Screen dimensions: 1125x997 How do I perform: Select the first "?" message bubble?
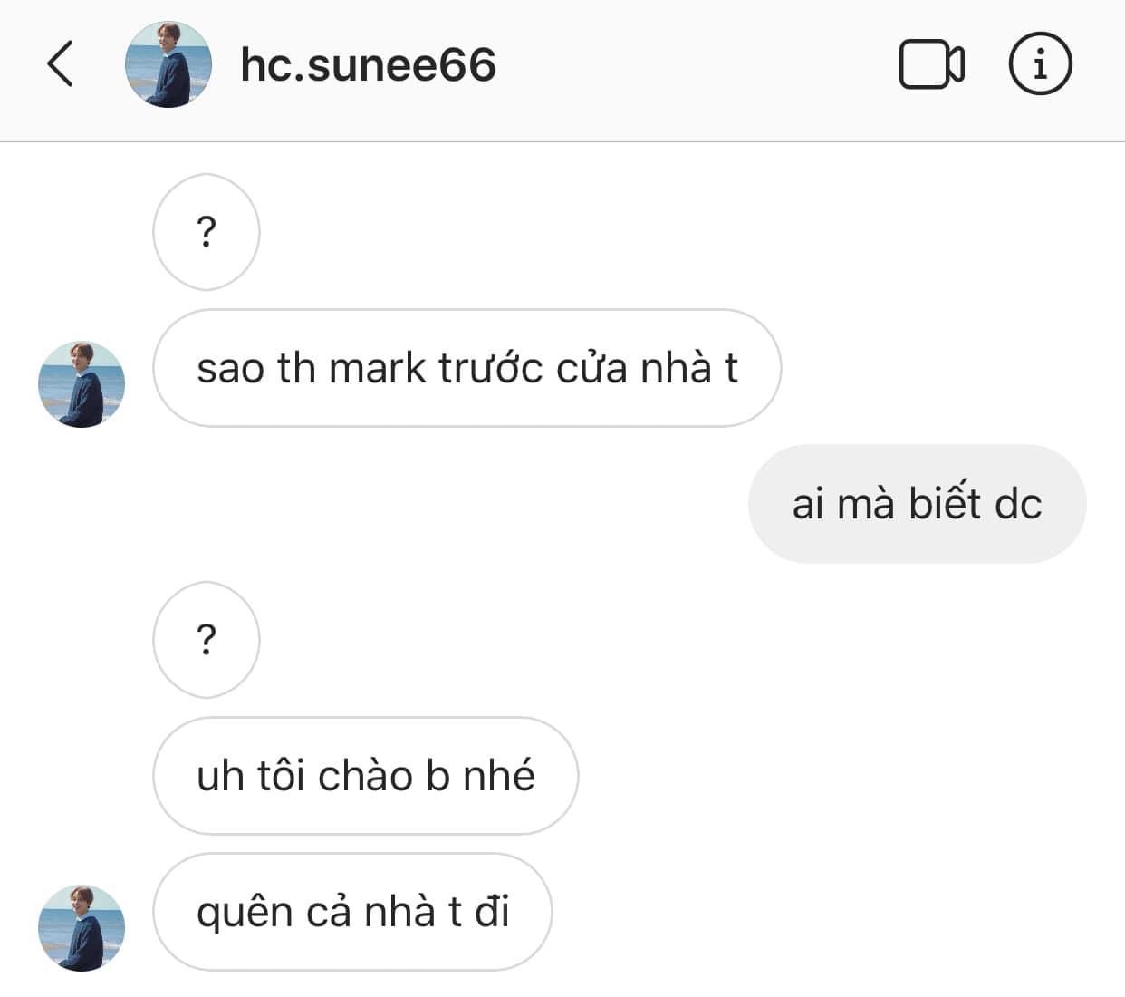coord(207,233)
